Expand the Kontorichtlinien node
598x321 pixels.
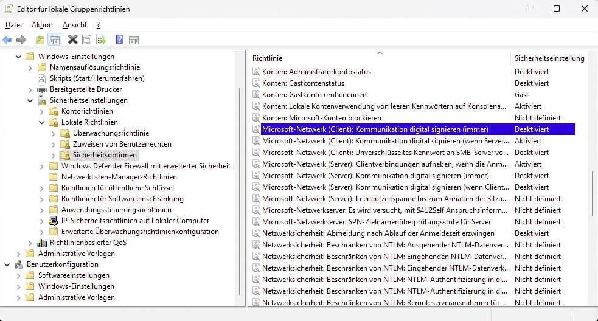pos(42,112)
